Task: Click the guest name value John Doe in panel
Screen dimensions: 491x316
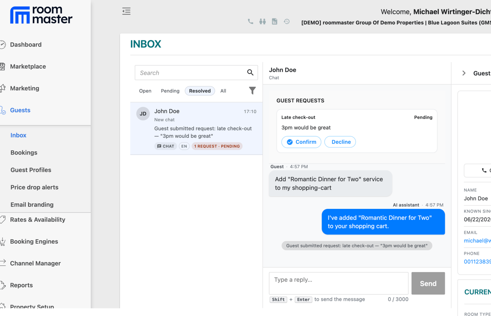Action: click(x=476, y=198)
